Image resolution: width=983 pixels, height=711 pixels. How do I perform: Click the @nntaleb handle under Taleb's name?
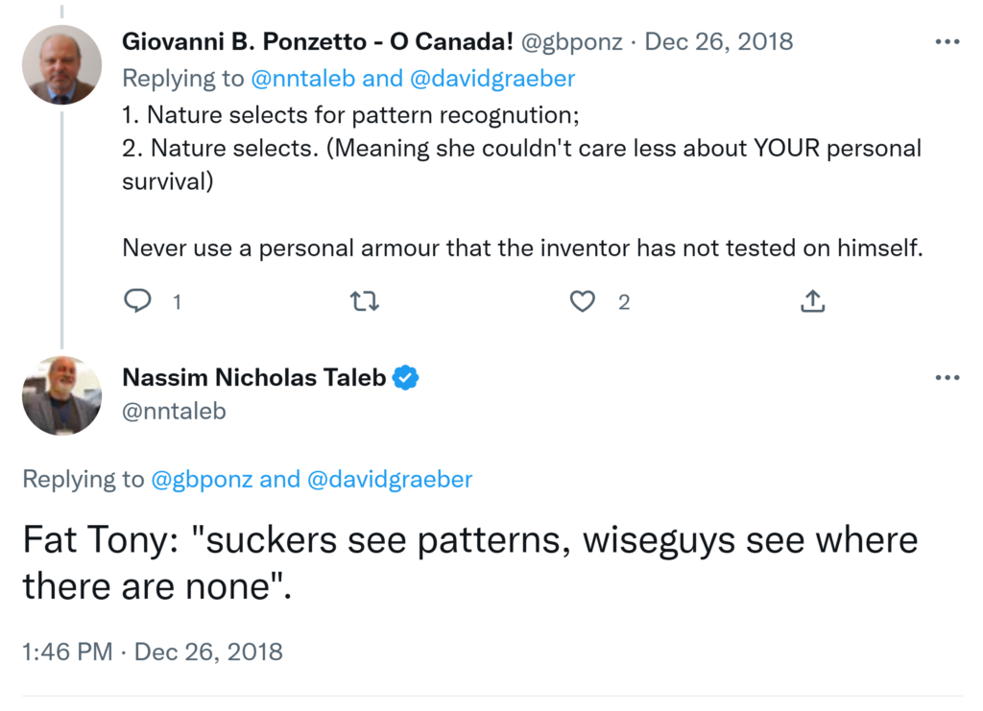[x=174, y=411]
